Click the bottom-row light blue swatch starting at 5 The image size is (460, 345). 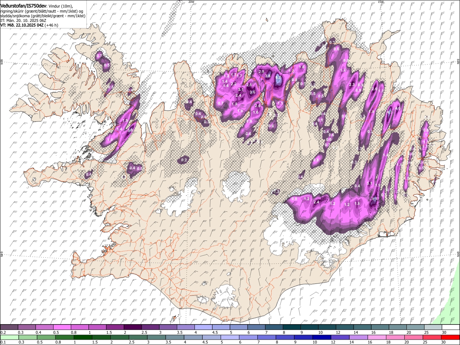pos(230,337)
